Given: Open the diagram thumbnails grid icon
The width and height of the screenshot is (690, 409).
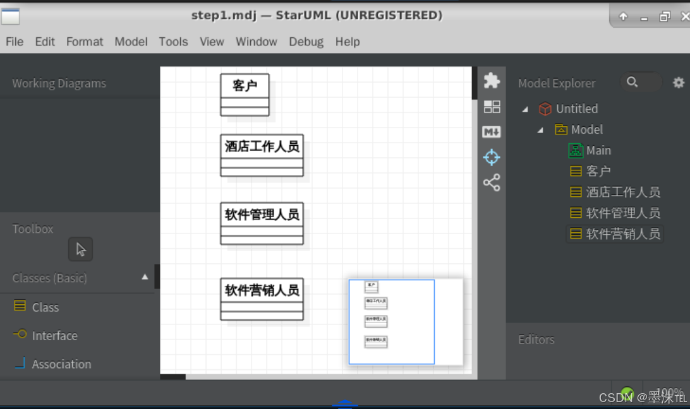Looking at the screenshot, I should point(492,107).
